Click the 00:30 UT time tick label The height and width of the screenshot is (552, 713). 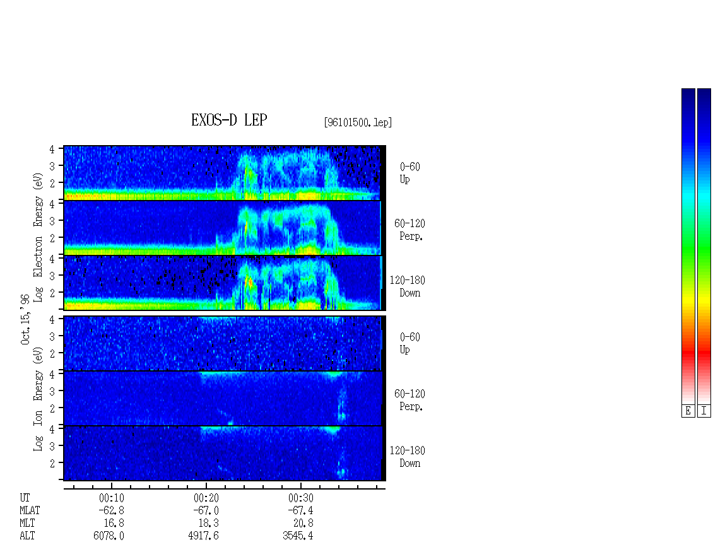[x=300, y=498]
